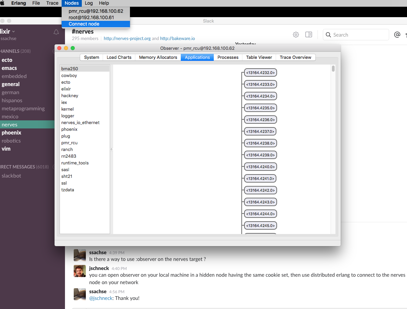
Task: Click process node <13164.4232.0>
Action: 261,73
